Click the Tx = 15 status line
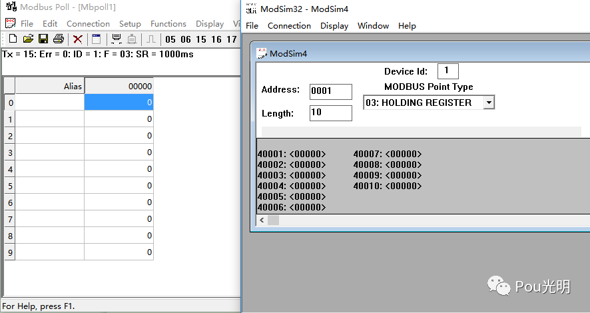590x313 pixels. click(x=98, y=54)
